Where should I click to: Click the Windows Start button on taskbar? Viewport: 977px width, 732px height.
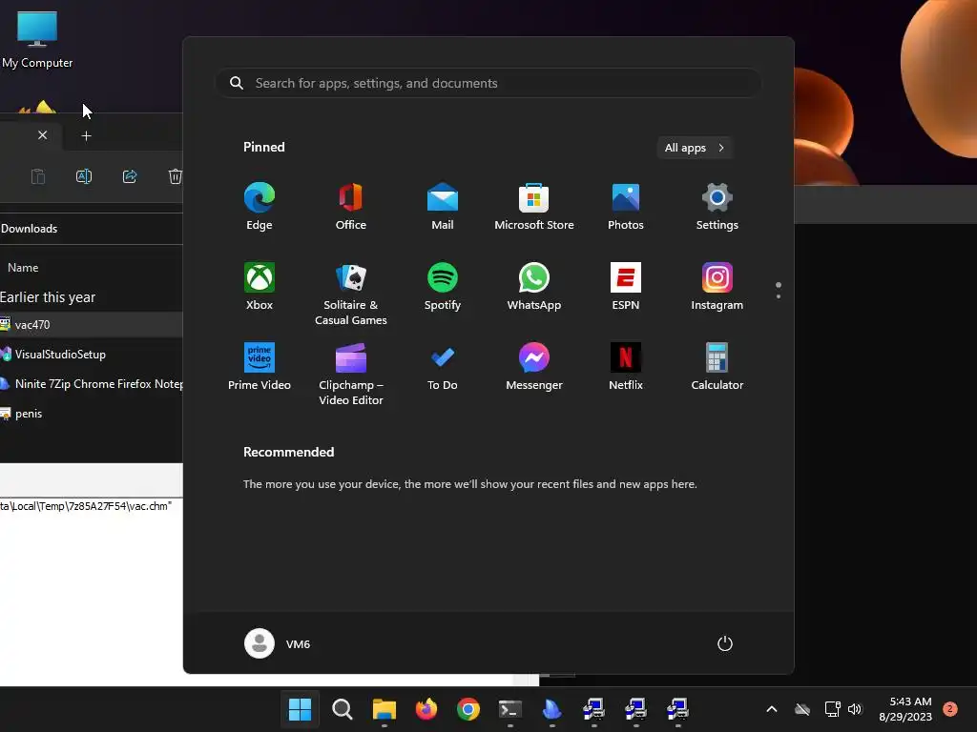click(300, 708)
